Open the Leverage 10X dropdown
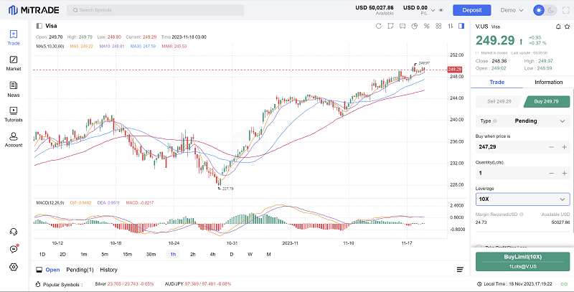The height and width of the screenshot is (292, 574). point(522,199)
